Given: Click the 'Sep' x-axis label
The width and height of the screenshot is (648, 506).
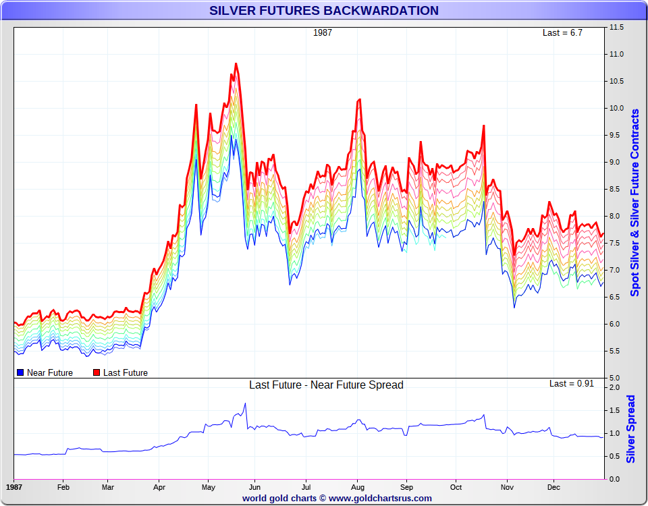Looking at the screenshot, I should click(x=406, y=487).
